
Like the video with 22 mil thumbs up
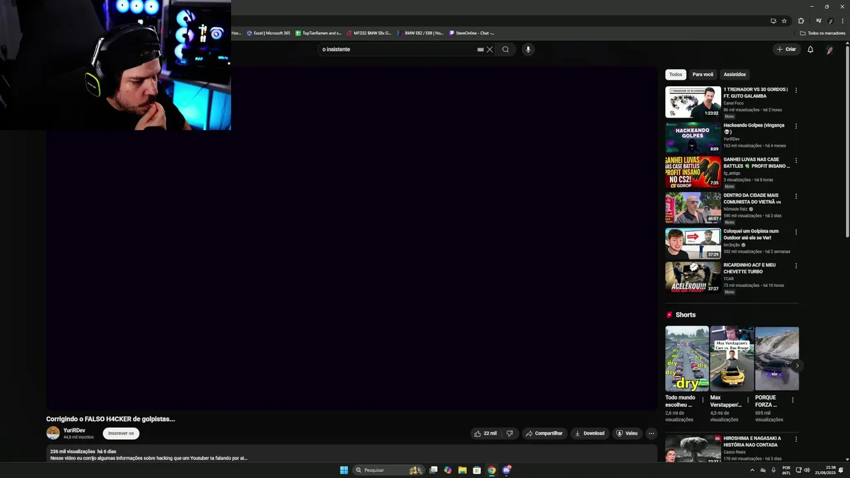click(x=485, y=434)
